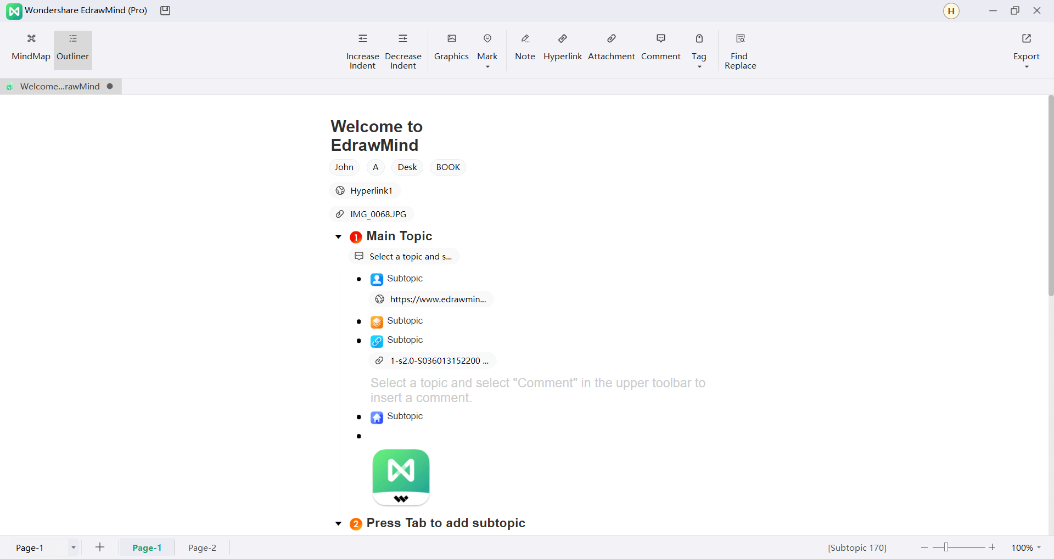1054x559 pixels.
Task: Add an Attachment from toolbar
Action: point(611,48)
